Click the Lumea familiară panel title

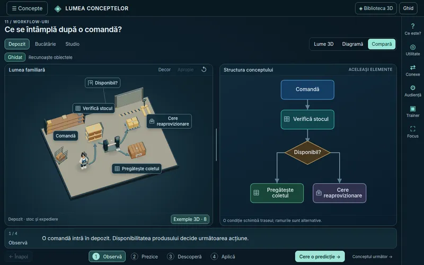tap(27, 70)
